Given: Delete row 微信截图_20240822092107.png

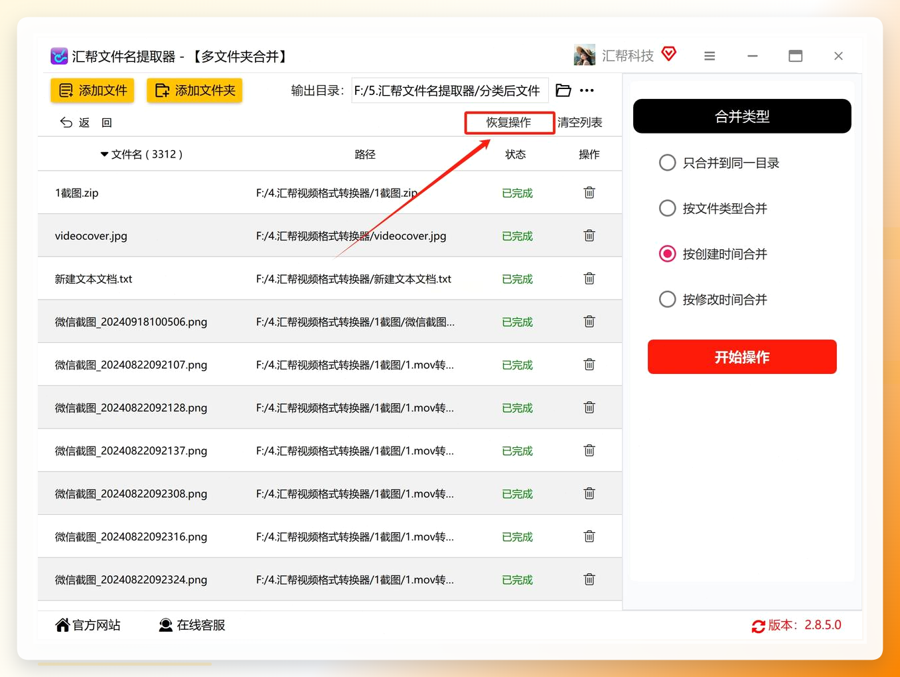Looking at the screenshot, I should tap(589, 365).
